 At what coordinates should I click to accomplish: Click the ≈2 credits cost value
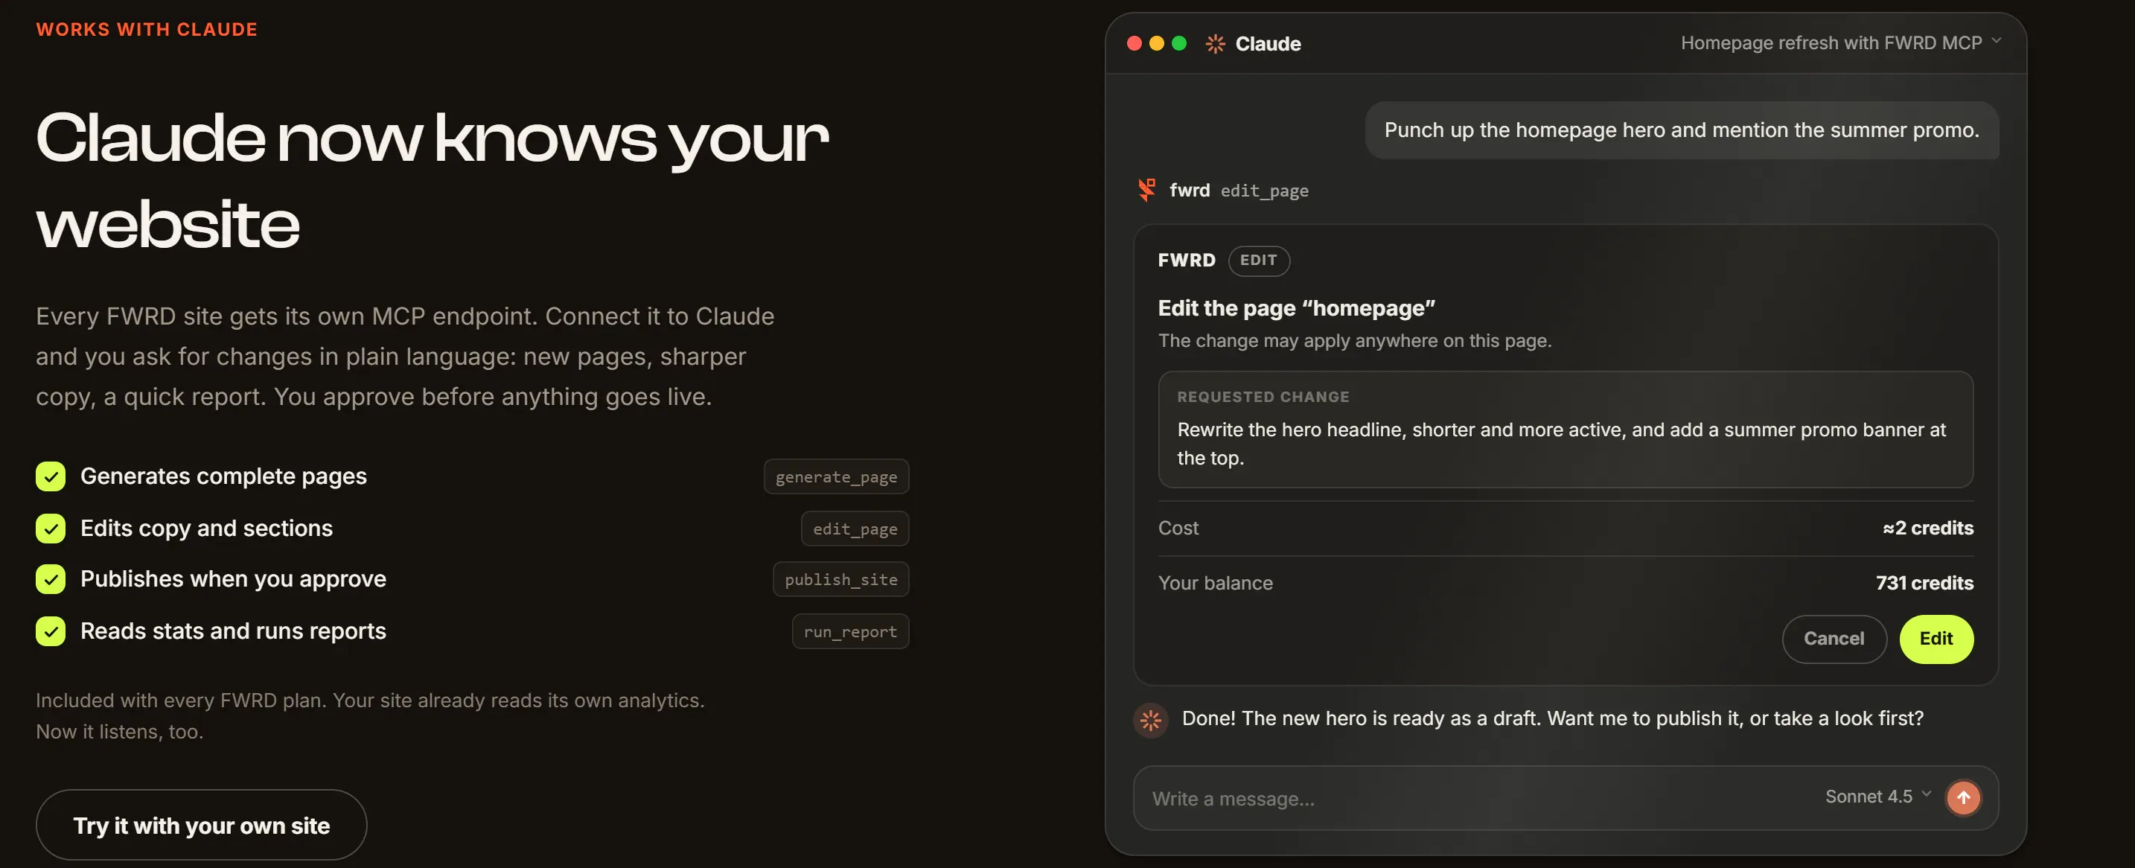tap(1928, 528)
